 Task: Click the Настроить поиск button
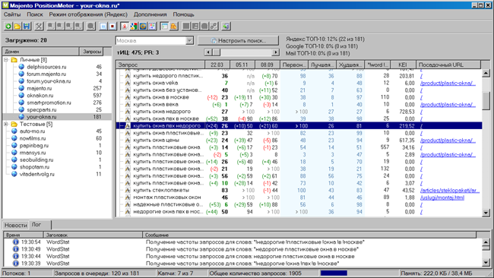coord(238,40)
